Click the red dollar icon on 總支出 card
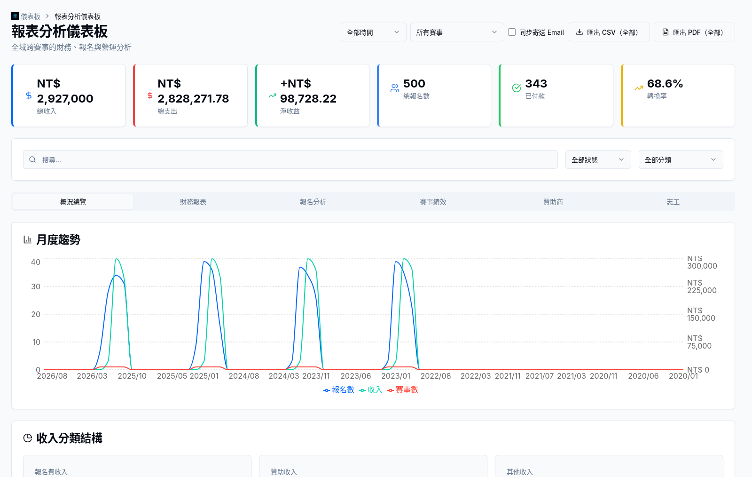Screen dimensions: 752x477 (150, 95)
